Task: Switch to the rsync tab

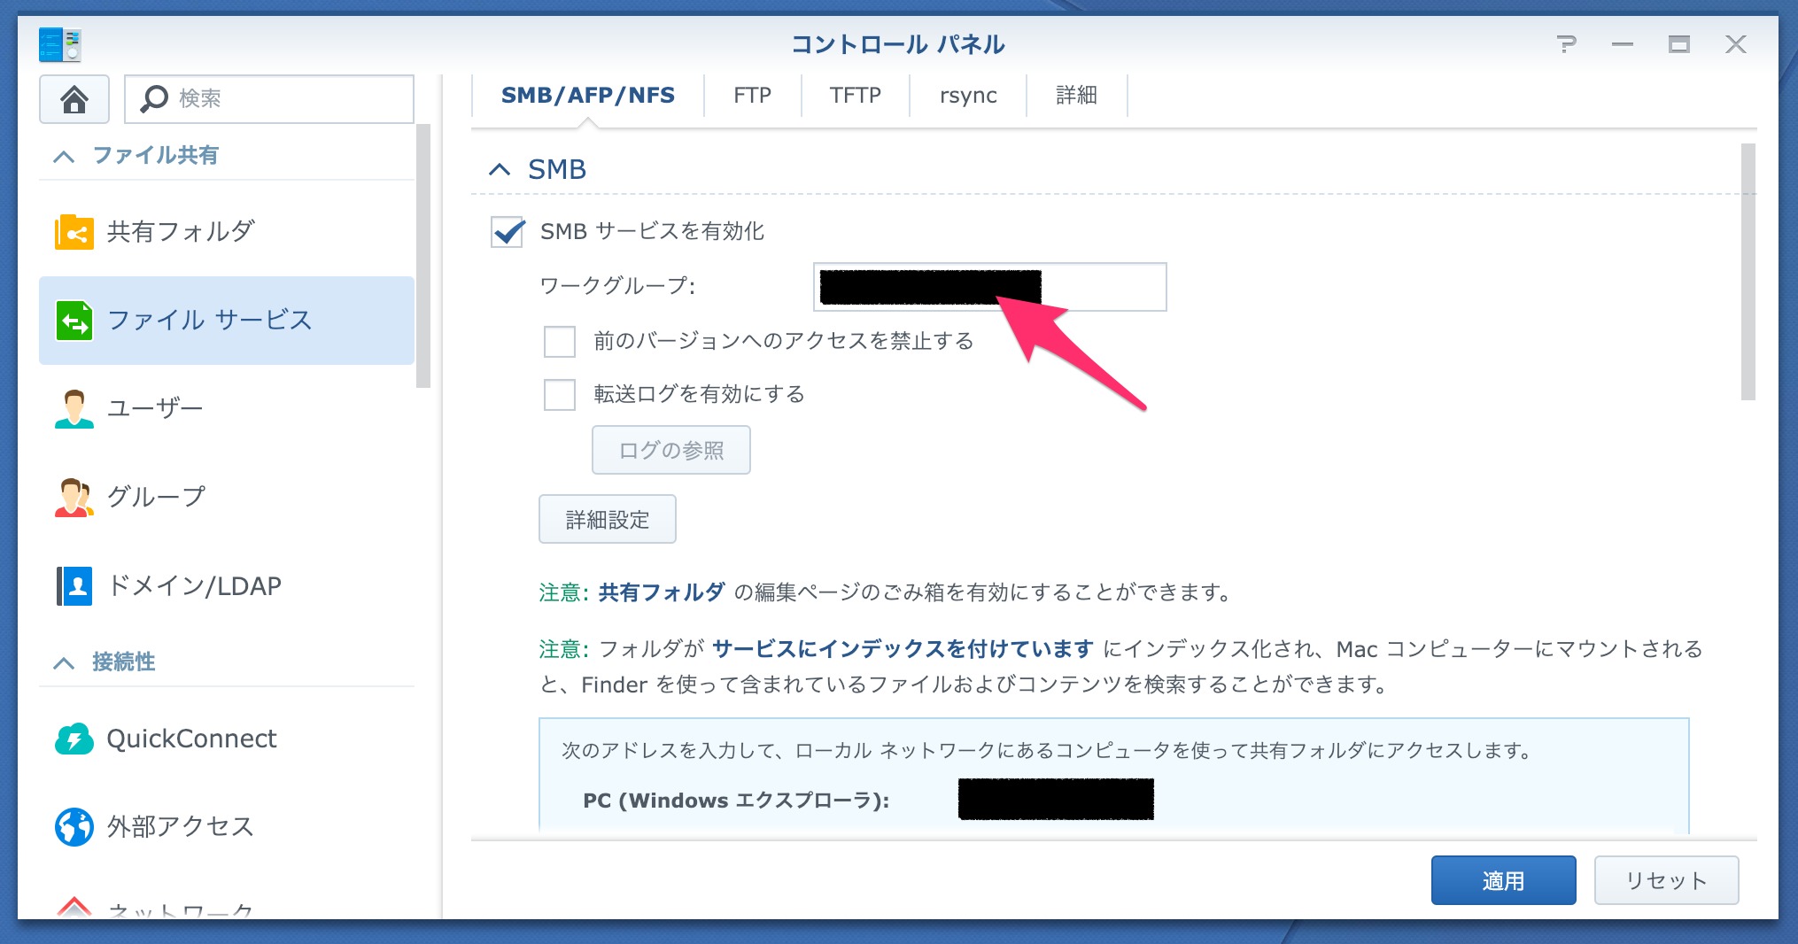Action: click(x=968, y=96)
